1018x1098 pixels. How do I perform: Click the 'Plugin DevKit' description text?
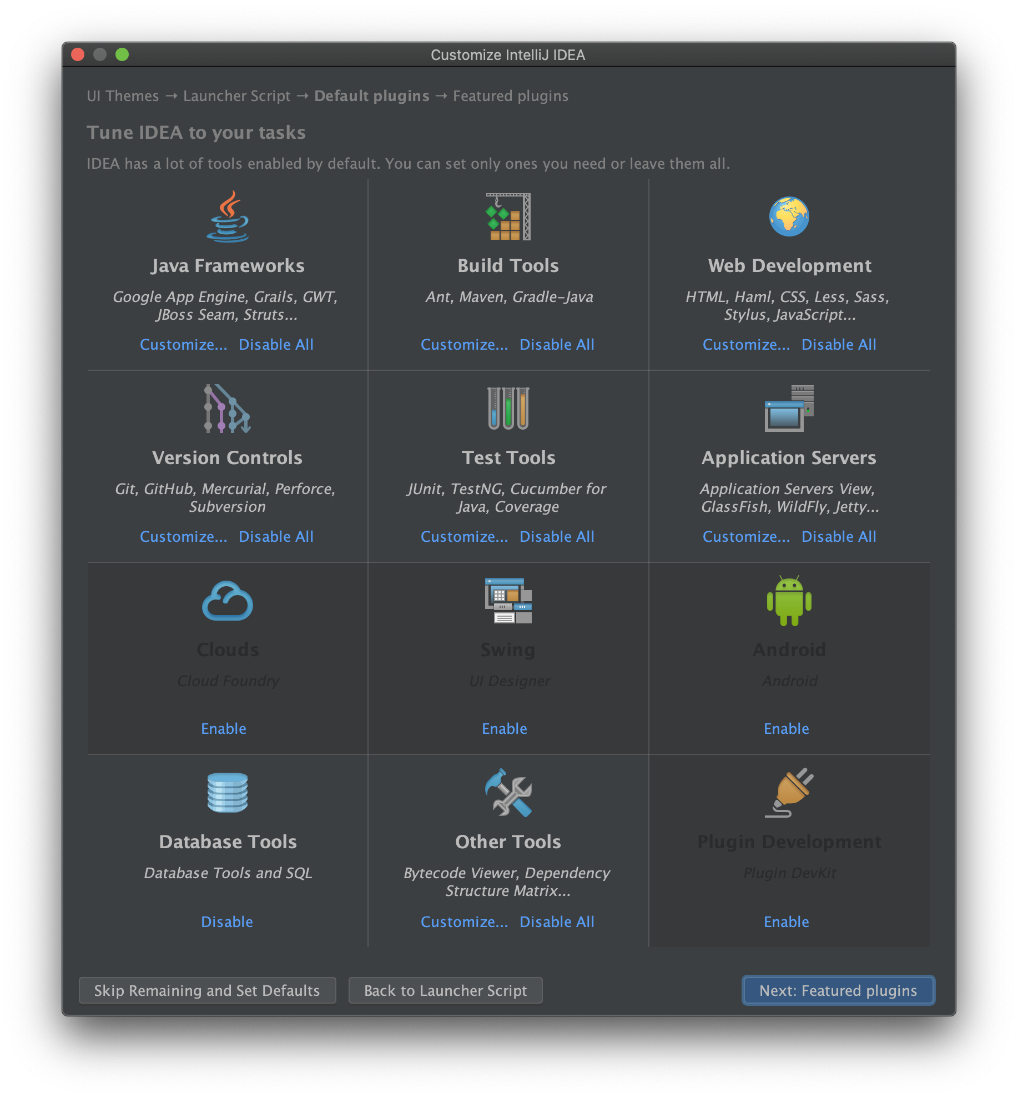[789, 873]
